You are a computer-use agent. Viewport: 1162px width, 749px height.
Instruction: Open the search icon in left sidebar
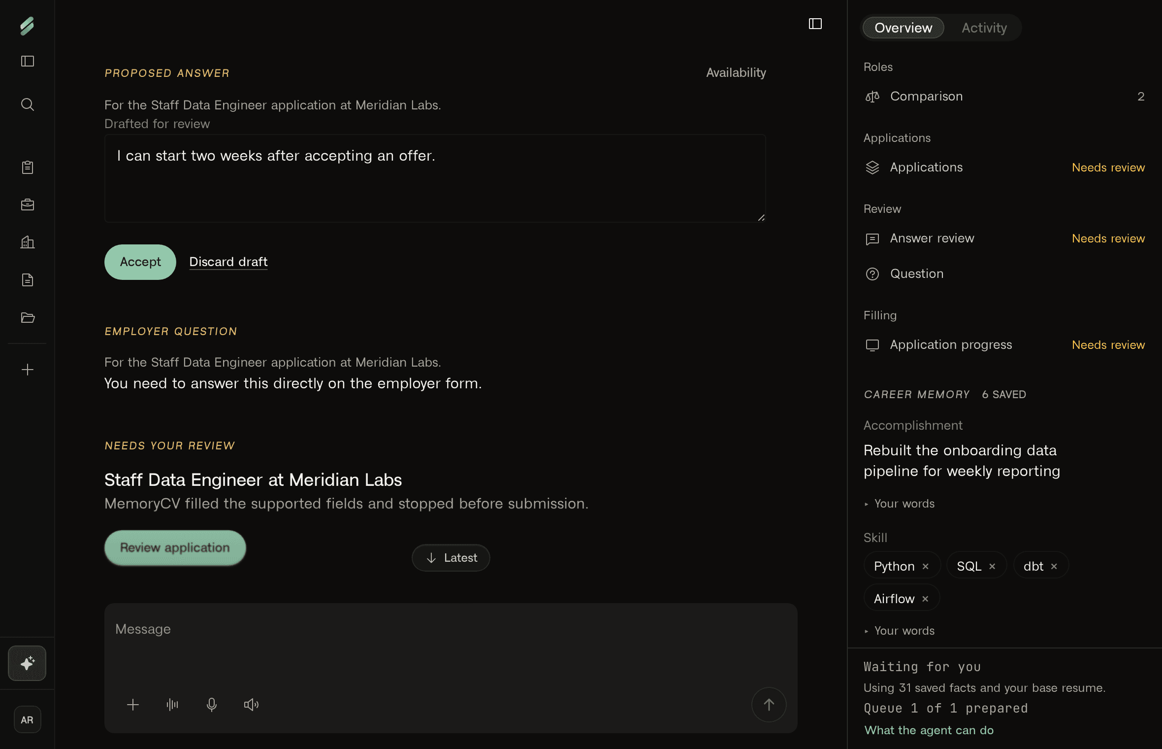tap(28, 104)
